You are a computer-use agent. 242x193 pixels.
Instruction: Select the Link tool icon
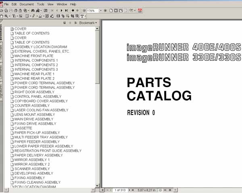pyautogui.click(x=63, y=16)
